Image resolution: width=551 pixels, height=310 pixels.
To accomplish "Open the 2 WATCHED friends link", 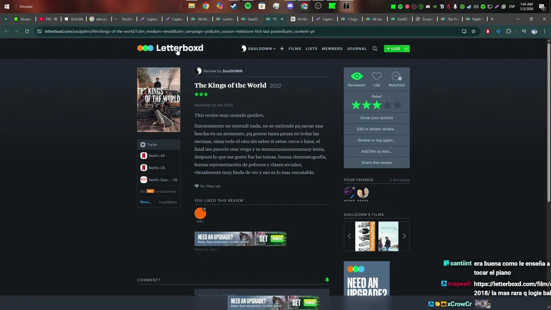I will pyautogui.click(x=399, y=180).
